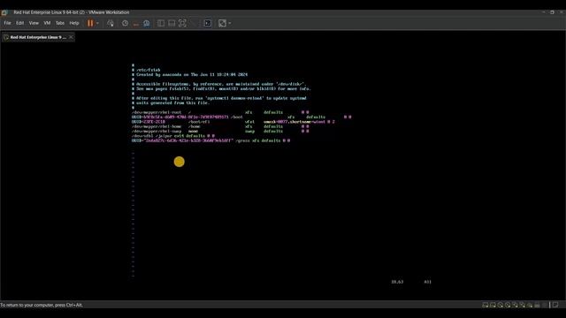Click the 'Created by anaconda' comment line

[x=190, y=74]
